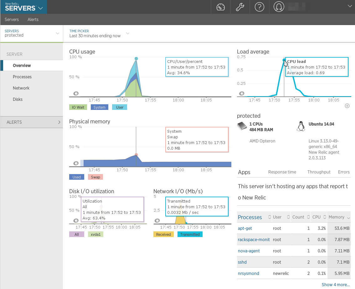Open the wrench tools icon

pos(240,7)
